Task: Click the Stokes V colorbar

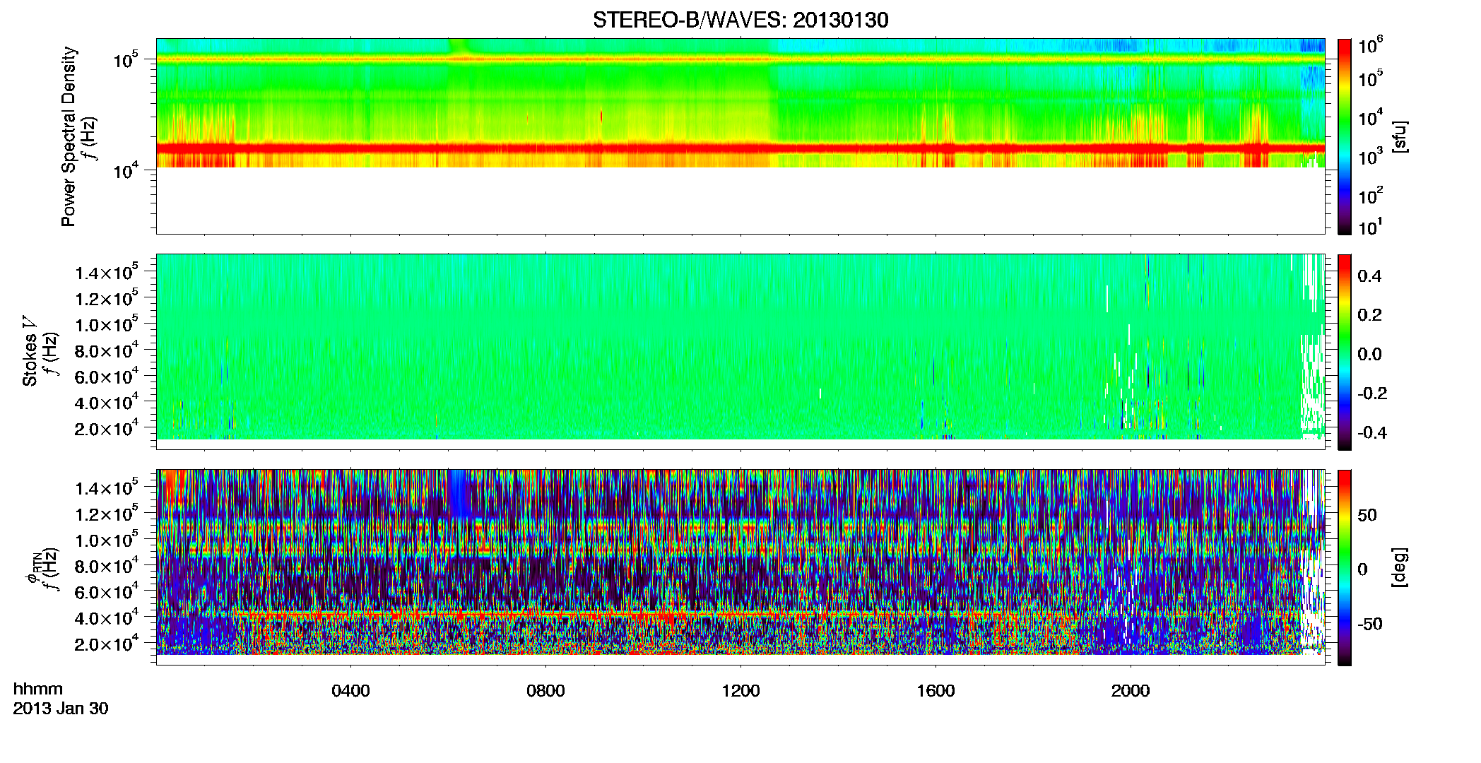Action: coord(1345,352)
